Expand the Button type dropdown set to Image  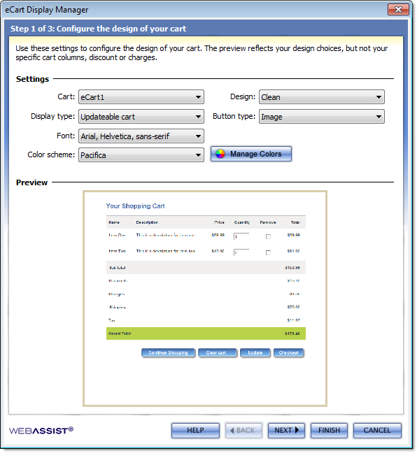(322, 117)
